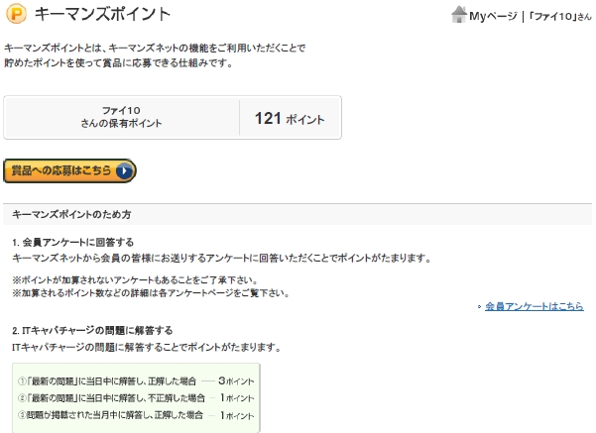Click the キーマンズポイントのため方 section header
The height and width of the screenshot is (433, 596).
tap(71, 214)
